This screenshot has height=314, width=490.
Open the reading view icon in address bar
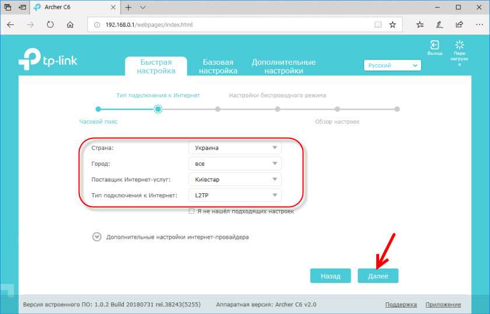pyautogui.click(x=378, y=25)
